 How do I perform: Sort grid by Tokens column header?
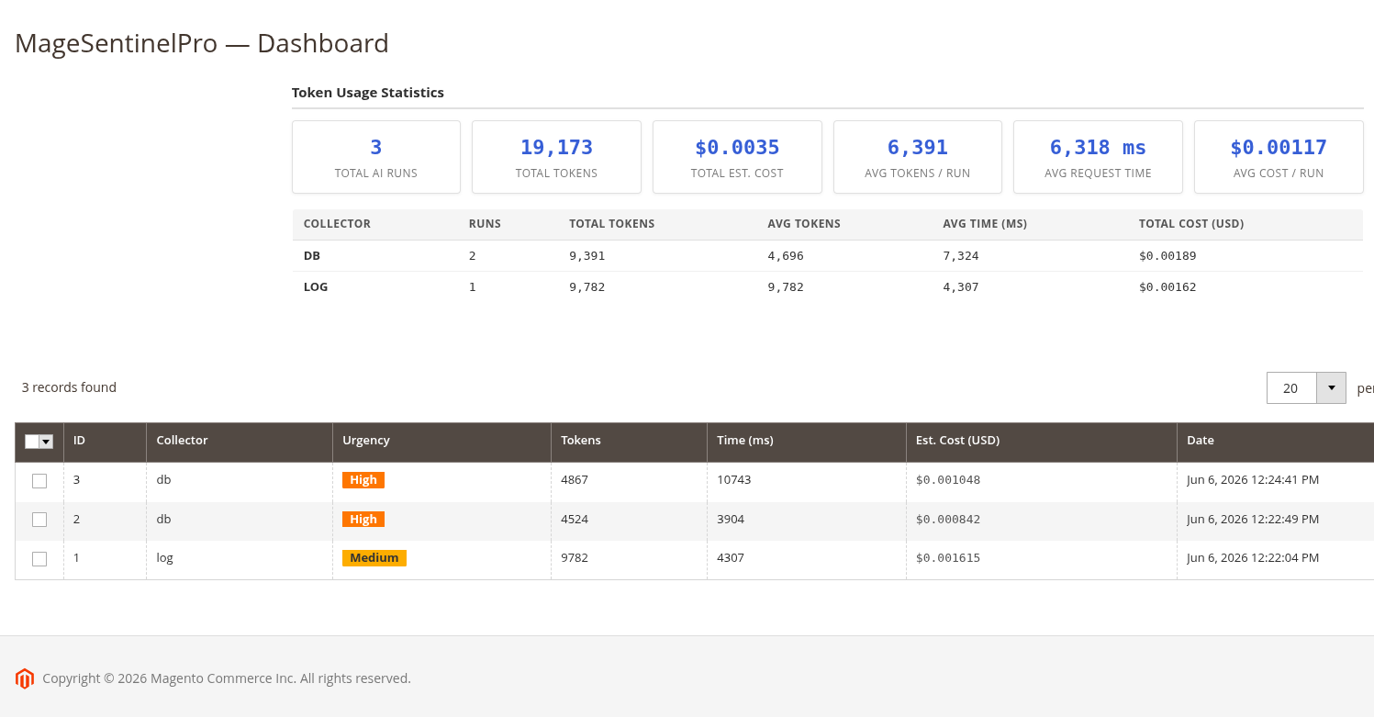click(x=629, y=441)
